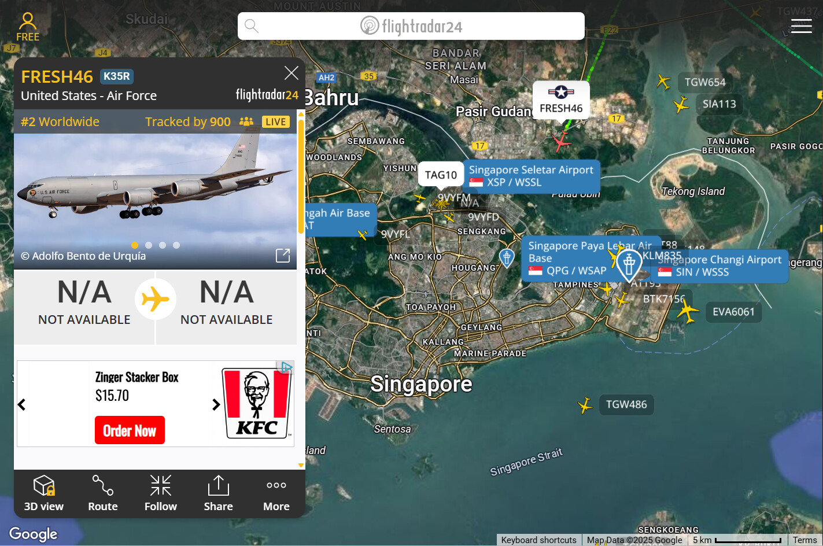Click the Order Now button

pos(130,430)
